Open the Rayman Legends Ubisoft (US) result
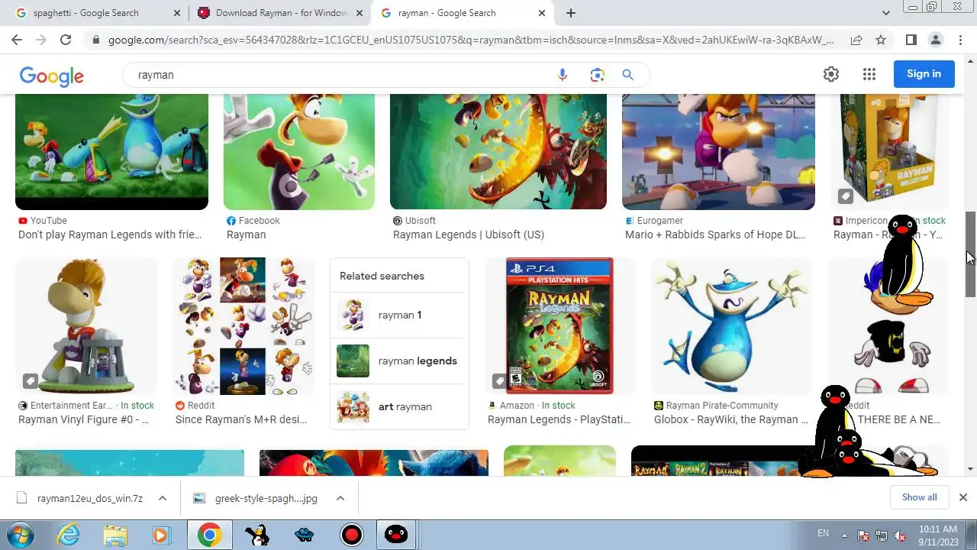Viewport: 977px width, 550px height. (469, 235)
